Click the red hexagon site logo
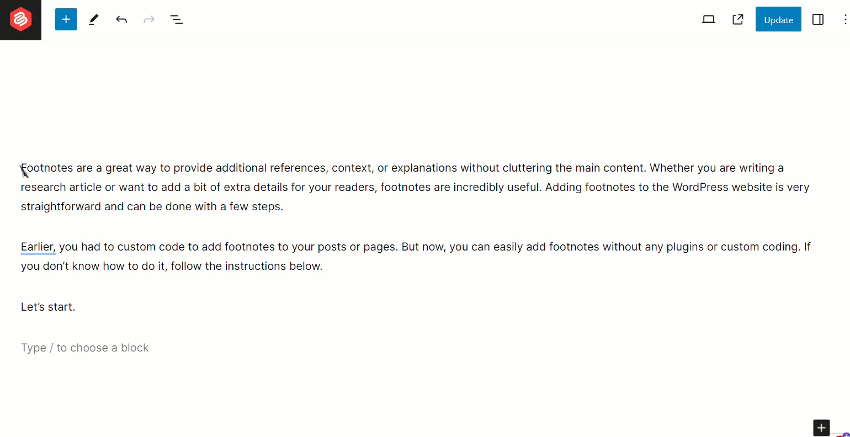This screenshot has width=850, height=437. pos(20,20)
